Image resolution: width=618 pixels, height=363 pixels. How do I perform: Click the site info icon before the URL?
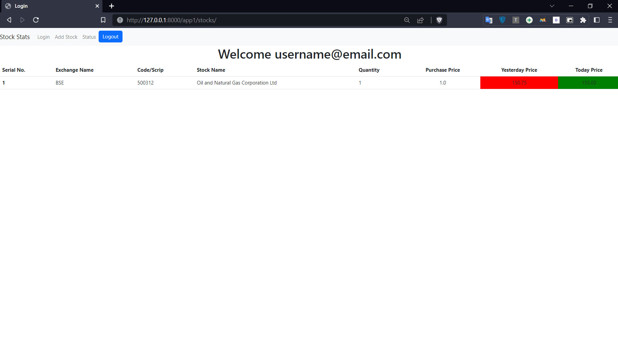[x=119, y=20]
